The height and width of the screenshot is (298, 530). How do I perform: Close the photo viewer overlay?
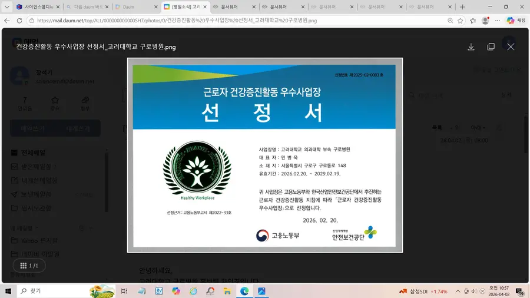click(x=511, y=47)
